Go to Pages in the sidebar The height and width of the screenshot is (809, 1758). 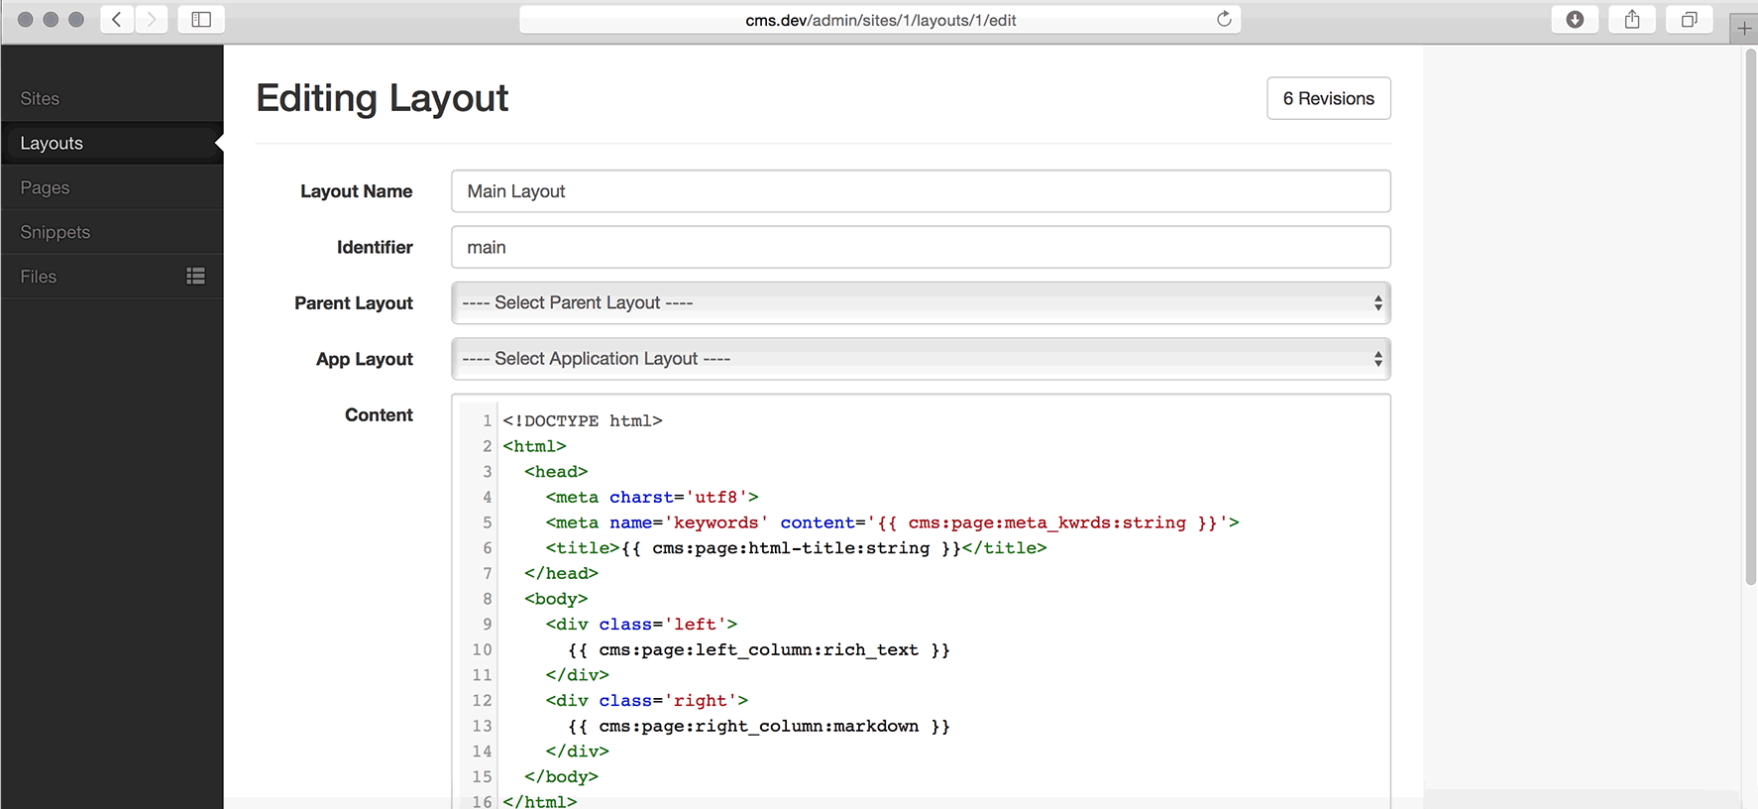point(112,187)
